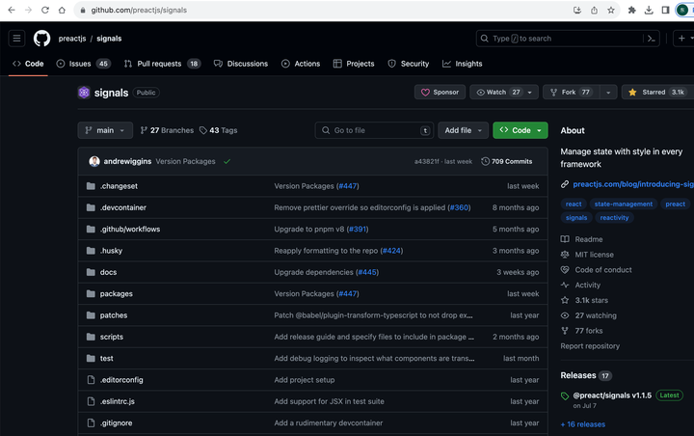The image size is (694, 436).
Task: Open the Add file dropdown
Action: 463,130
